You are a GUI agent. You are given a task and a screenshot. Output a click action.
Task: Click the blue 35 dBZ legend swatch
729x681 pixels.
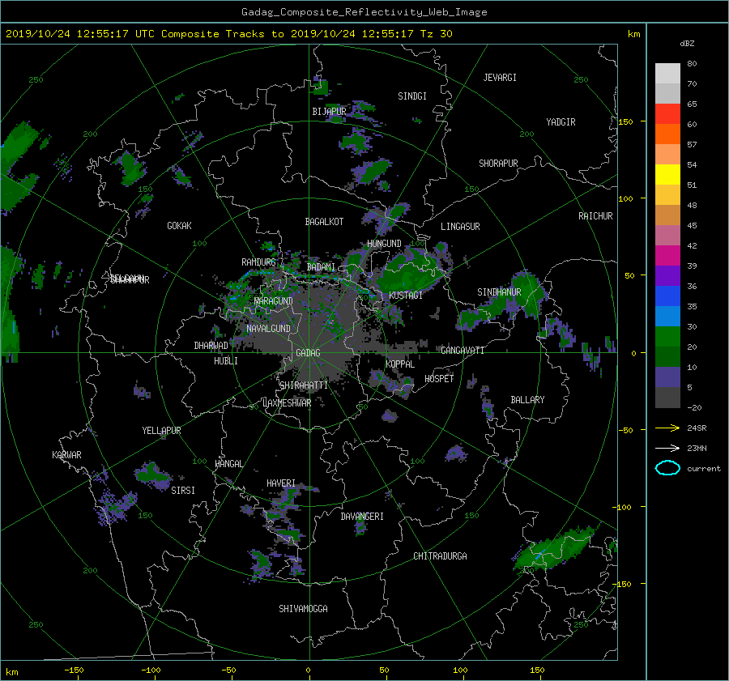point(667,296)
